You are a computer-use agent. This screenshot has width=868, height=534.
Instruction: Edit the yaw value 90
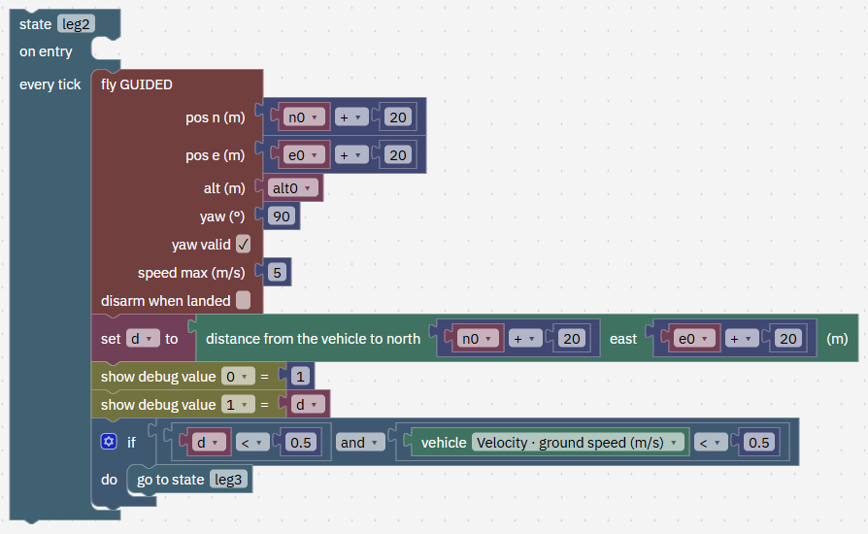click(x=282, y=217)
